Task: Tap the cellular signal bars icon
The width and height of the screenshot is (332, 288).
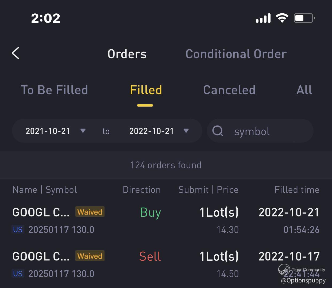Action: [263, 18]
